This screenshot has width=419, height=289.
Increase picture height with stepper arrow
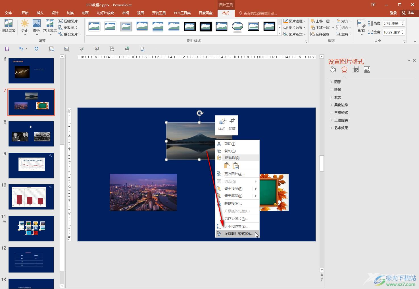pyautogui.click(x=403, y=22)
